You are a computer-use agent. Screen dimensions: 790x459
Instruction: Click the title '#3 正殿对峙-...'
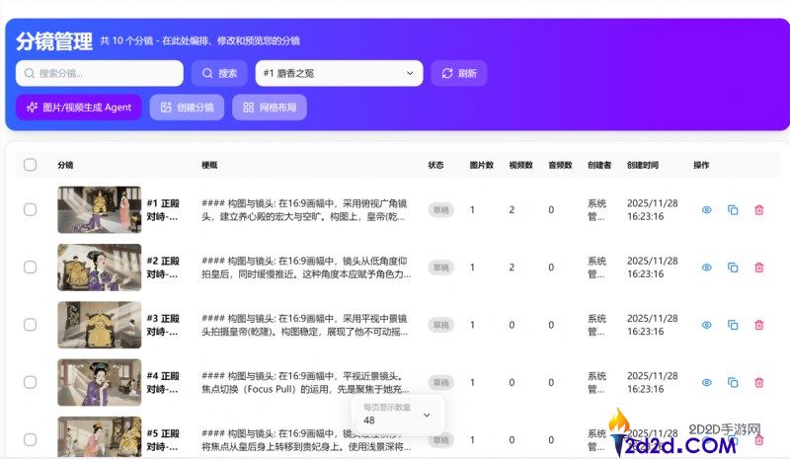[x=163, y=325]
